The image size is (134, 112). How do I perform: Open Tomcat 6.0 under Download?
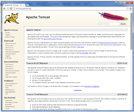(x=9, y=50)
